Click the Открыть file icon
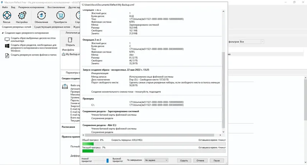The width and height of the screenshot is (307, 165). coord(70,40)
